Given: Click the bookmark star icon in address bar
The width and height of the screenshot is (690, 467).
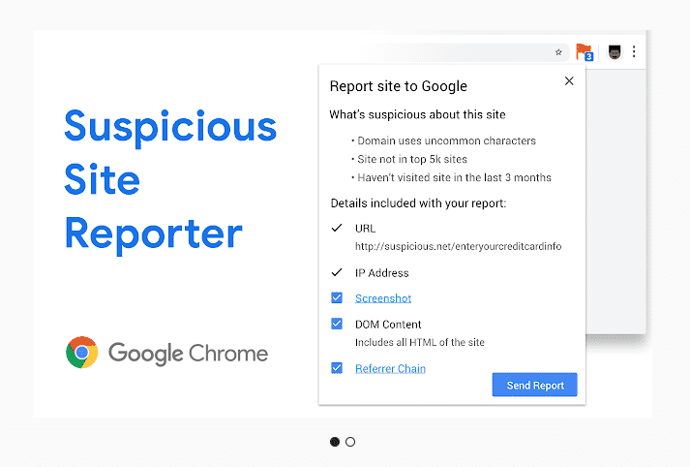Looking at the screenshot, I should point(558,52).
